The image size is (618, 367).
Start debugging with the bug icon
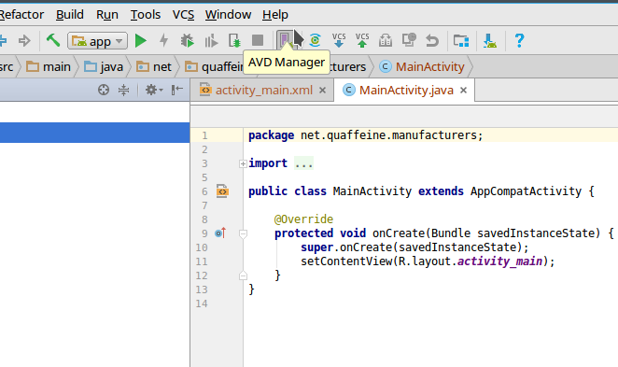[188, 40]
